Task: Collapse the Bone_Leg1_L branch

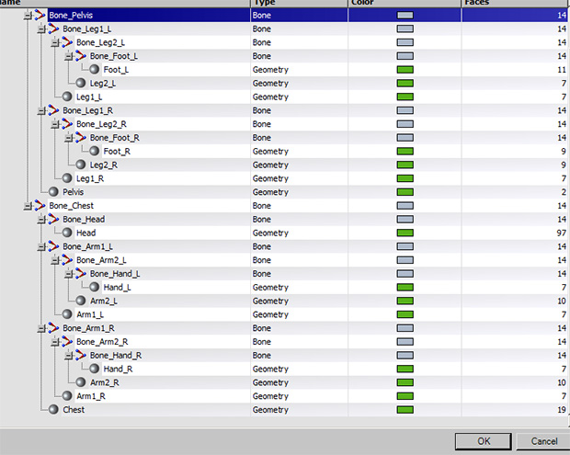Action: (x=41, y=29)
